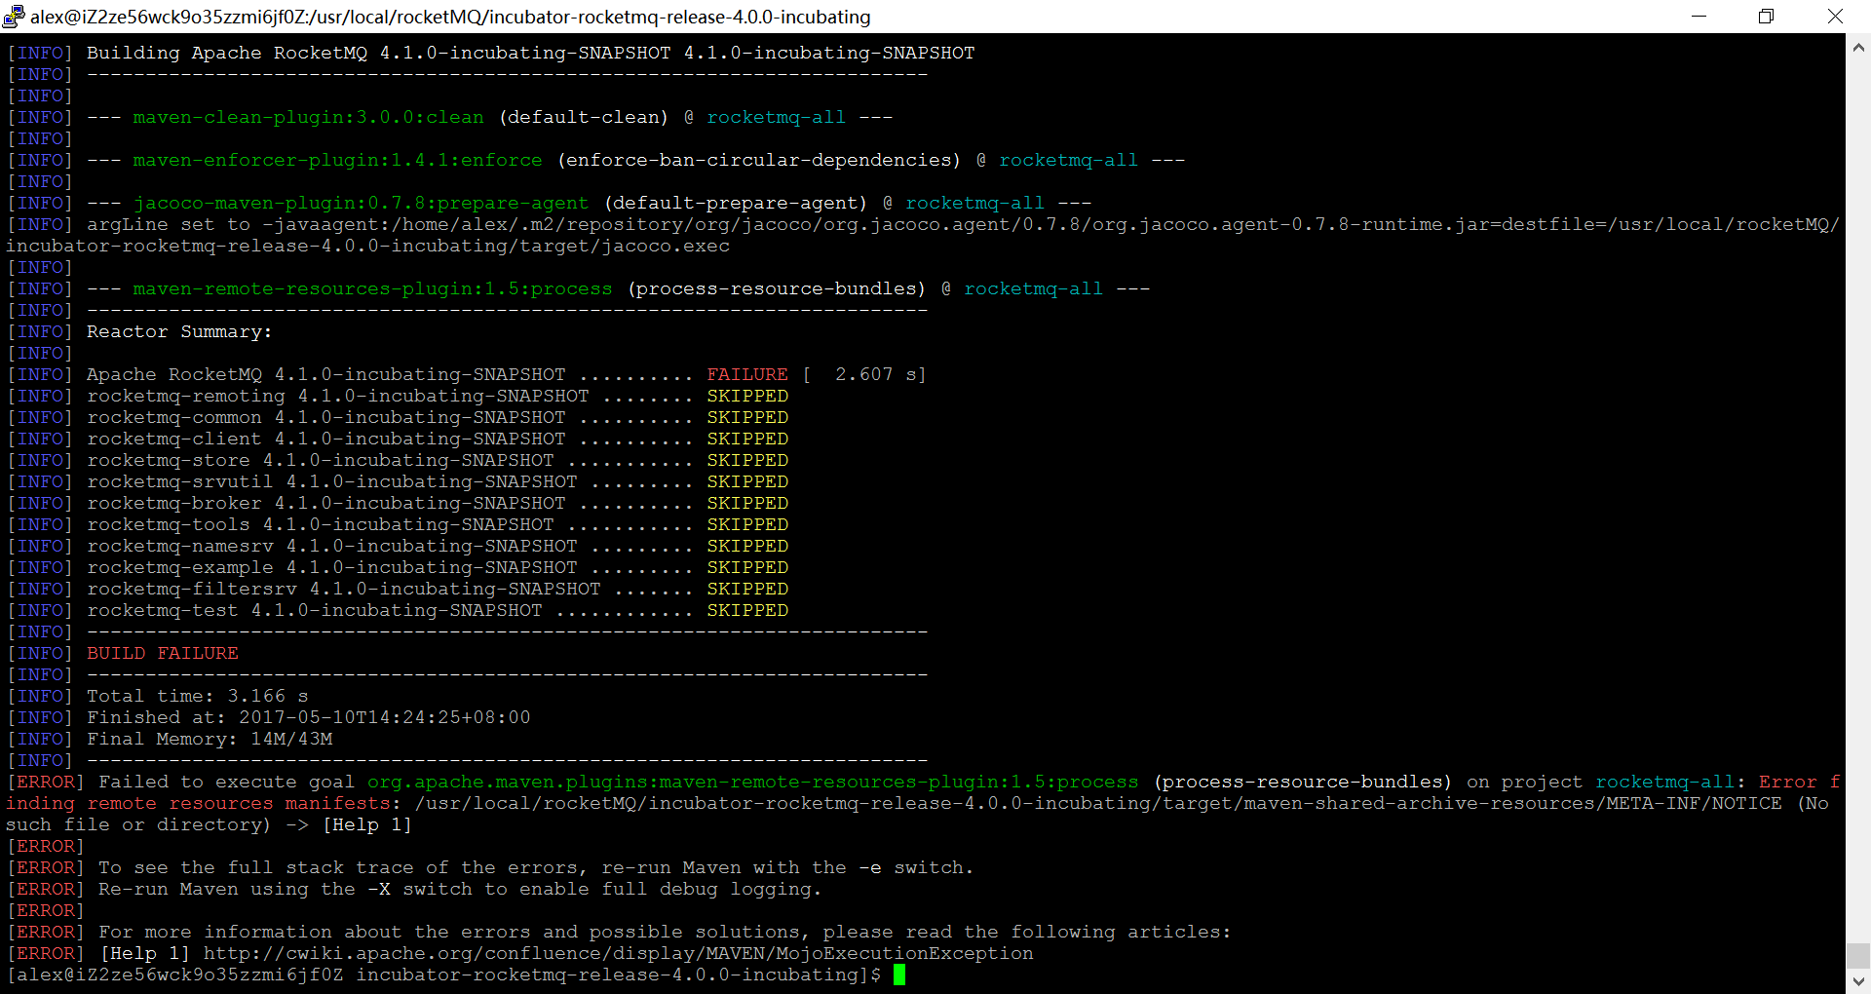Minimize the terminal window
1871x994 pixels.
(1699, 16)
